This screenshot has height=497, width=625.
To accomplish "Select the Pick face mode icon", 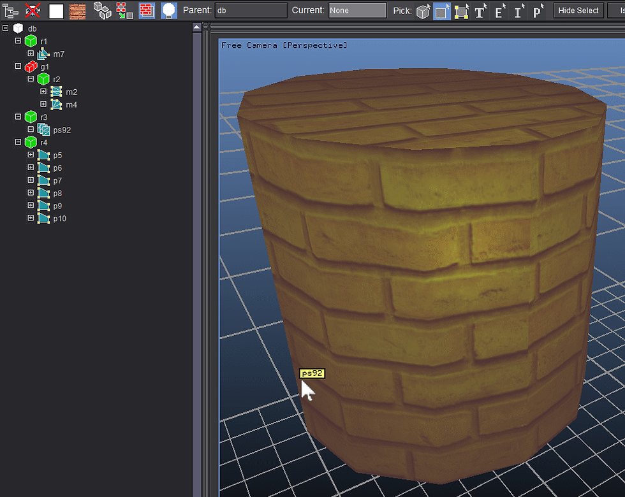I will pyautogui.click(x=441, y=11).
